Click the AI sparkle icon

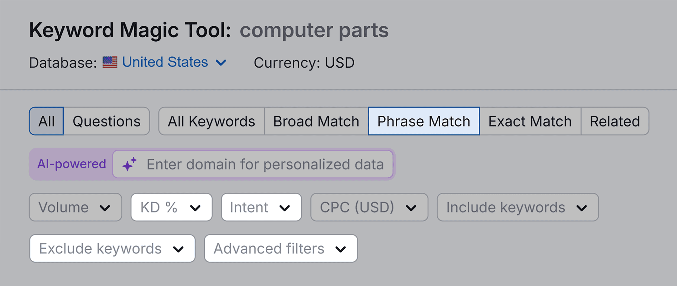click(x=129, y=164)
